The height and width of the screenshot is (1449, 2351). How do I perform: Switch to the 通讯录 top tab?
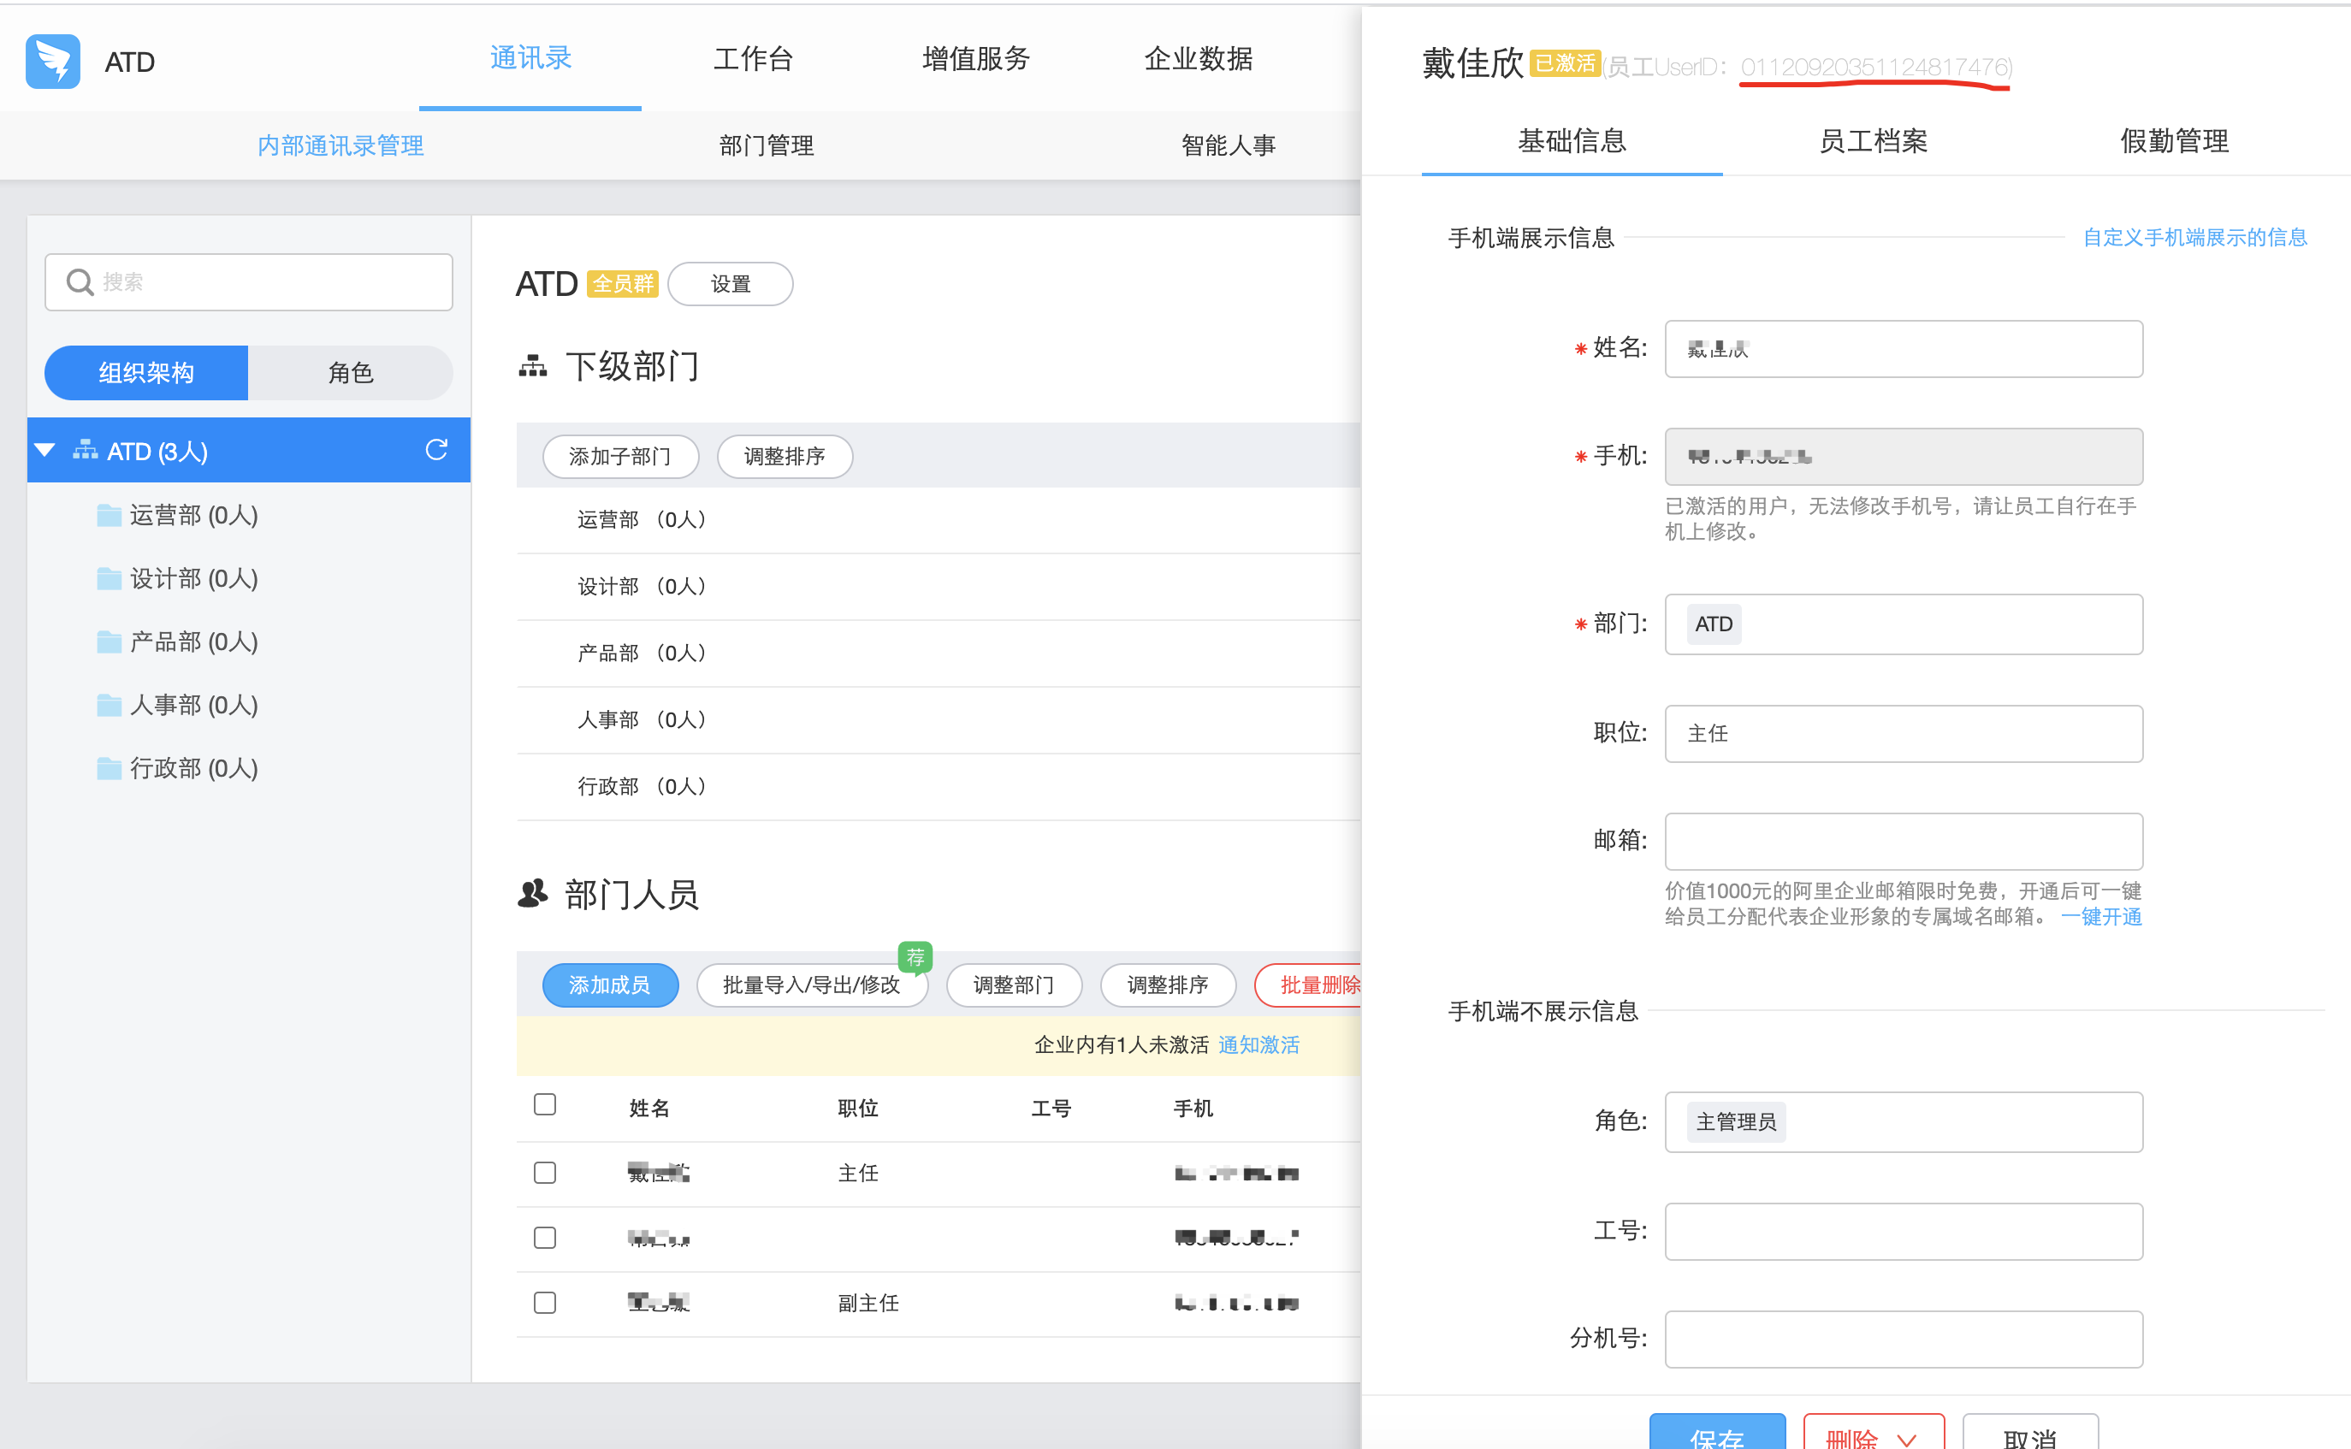coord(530,58)
